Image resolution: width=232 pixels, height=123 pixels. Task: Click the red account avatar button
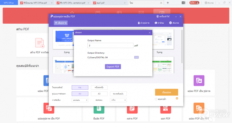[x=194, y=3]
